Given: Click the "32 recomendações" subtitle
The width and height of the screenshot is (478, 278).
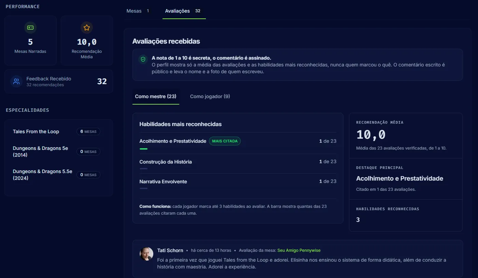Looking at the screenshot, I should (45, 85).
